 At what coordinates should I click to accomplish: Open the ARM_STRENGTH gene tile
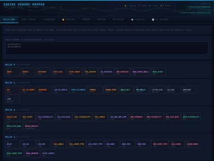click(136, 117)
